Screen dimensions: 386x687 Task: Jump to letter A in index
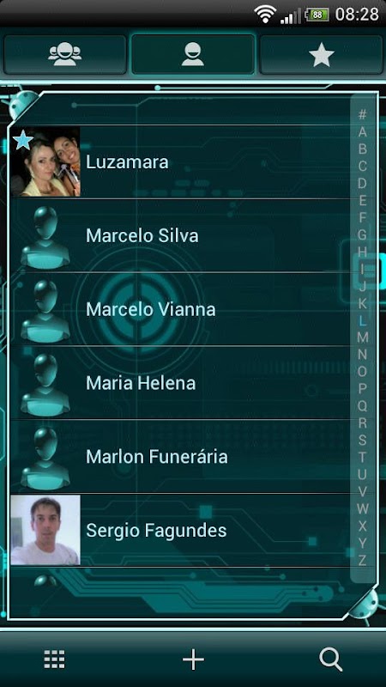click(362, 131)
